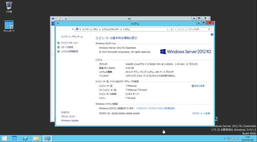Open Server Dashboard from the taskbar
The image size is (257, 142).
click(14, 138)
